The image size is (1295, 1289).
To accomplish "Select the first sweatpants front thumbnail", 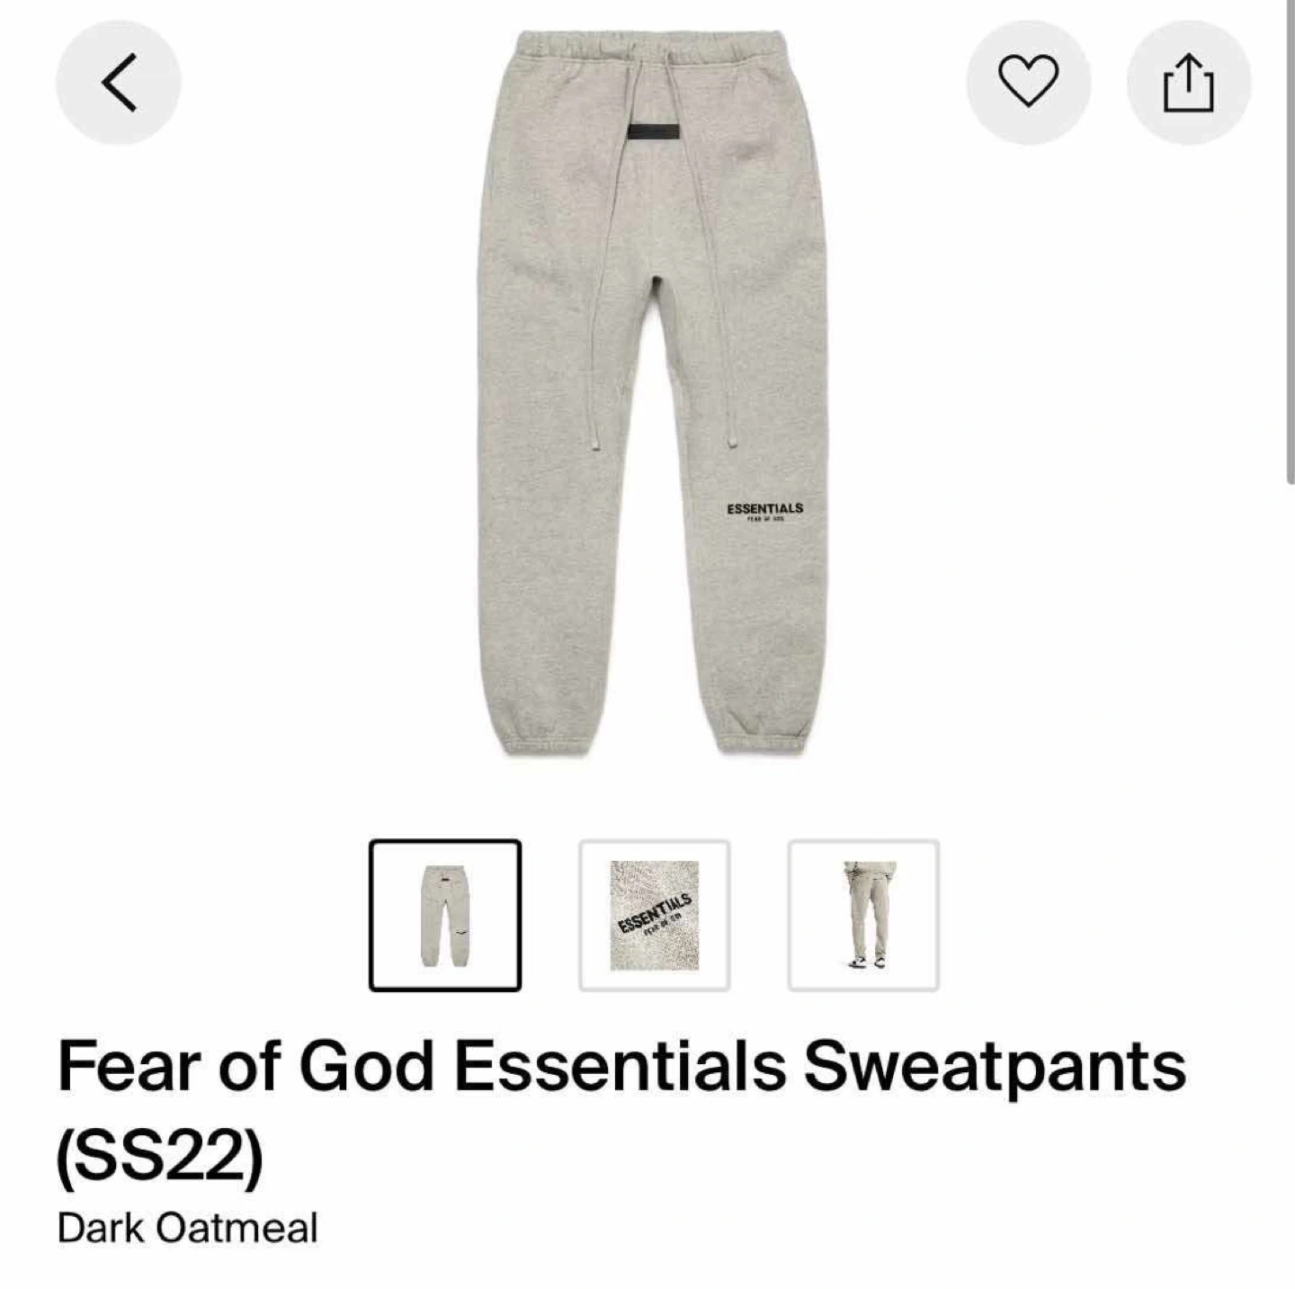I will [445, 915].
